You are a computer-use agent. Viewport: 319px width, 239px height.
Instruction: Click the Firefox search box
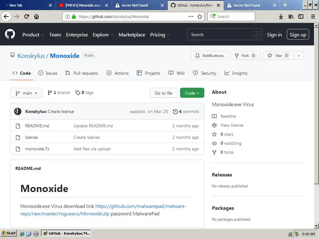(231, 16)
